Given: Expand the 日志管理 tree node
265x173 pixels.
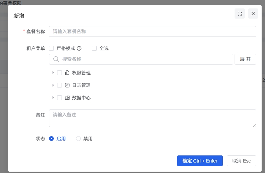Looking at the screenshot, I should [53, 85].
